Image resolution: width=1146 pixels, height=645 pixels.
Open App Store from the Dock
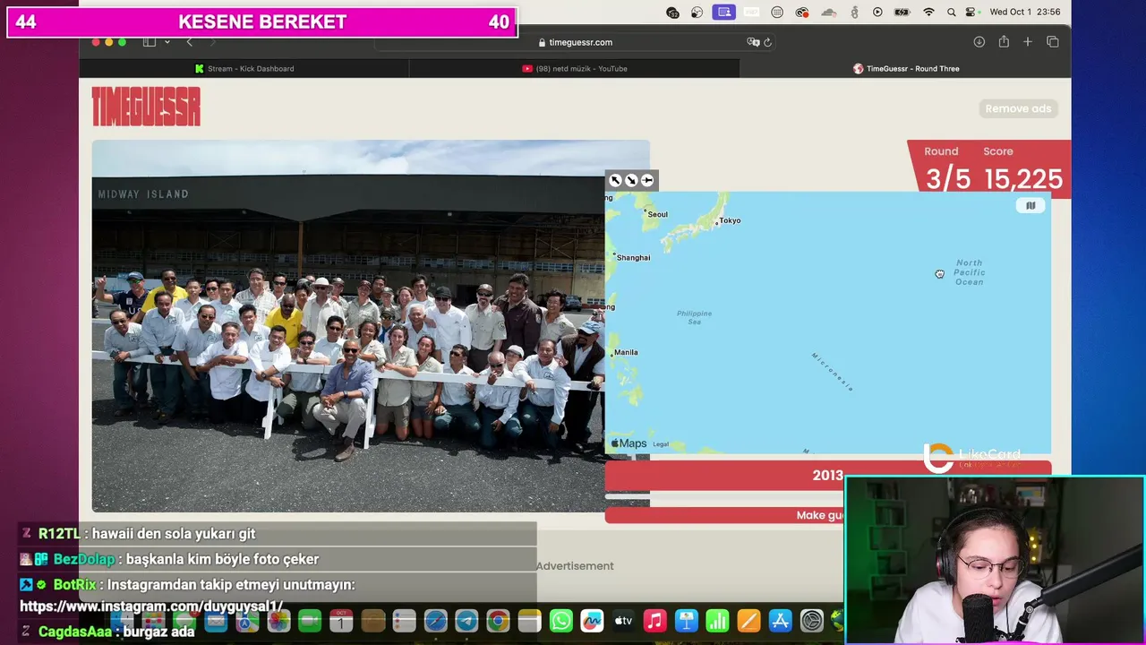[x=781, y=621]
